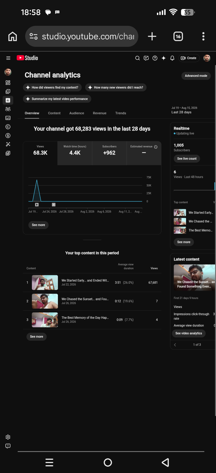Go to Dashboard in the sidebar

point(8,83)
